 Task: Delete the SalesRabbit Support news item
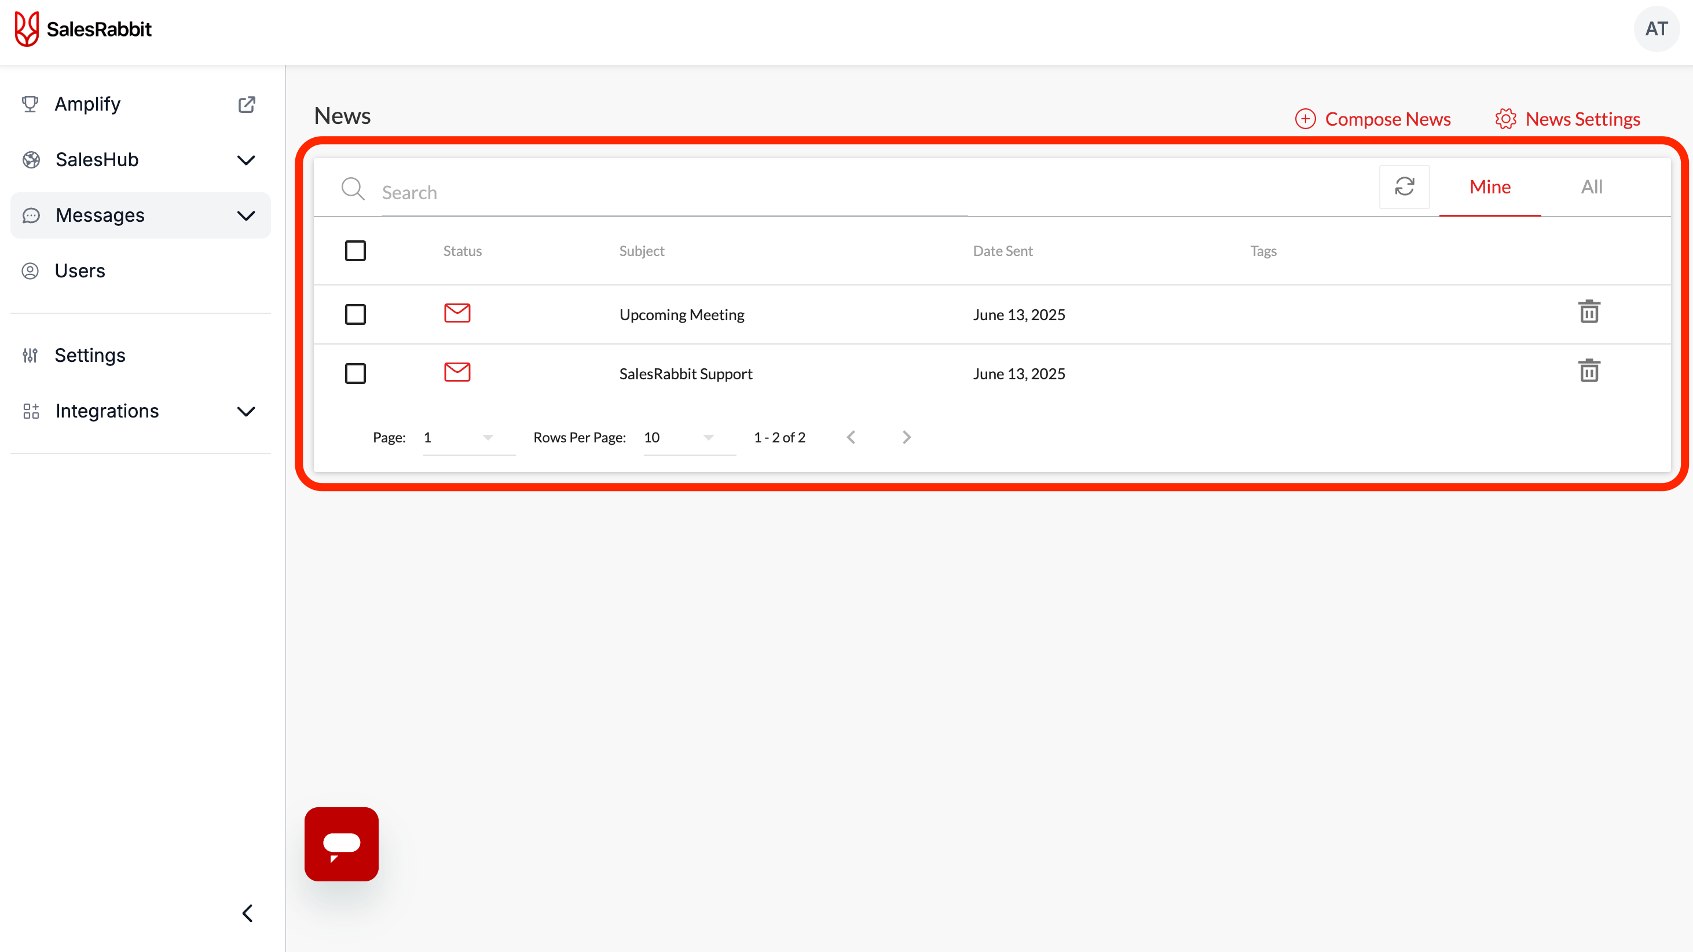pos(1589,371)
